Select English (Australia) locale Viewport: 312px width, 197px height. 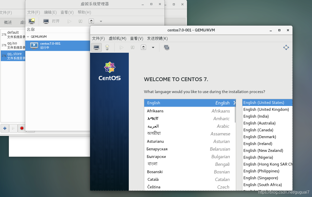(x=267, y=123)
